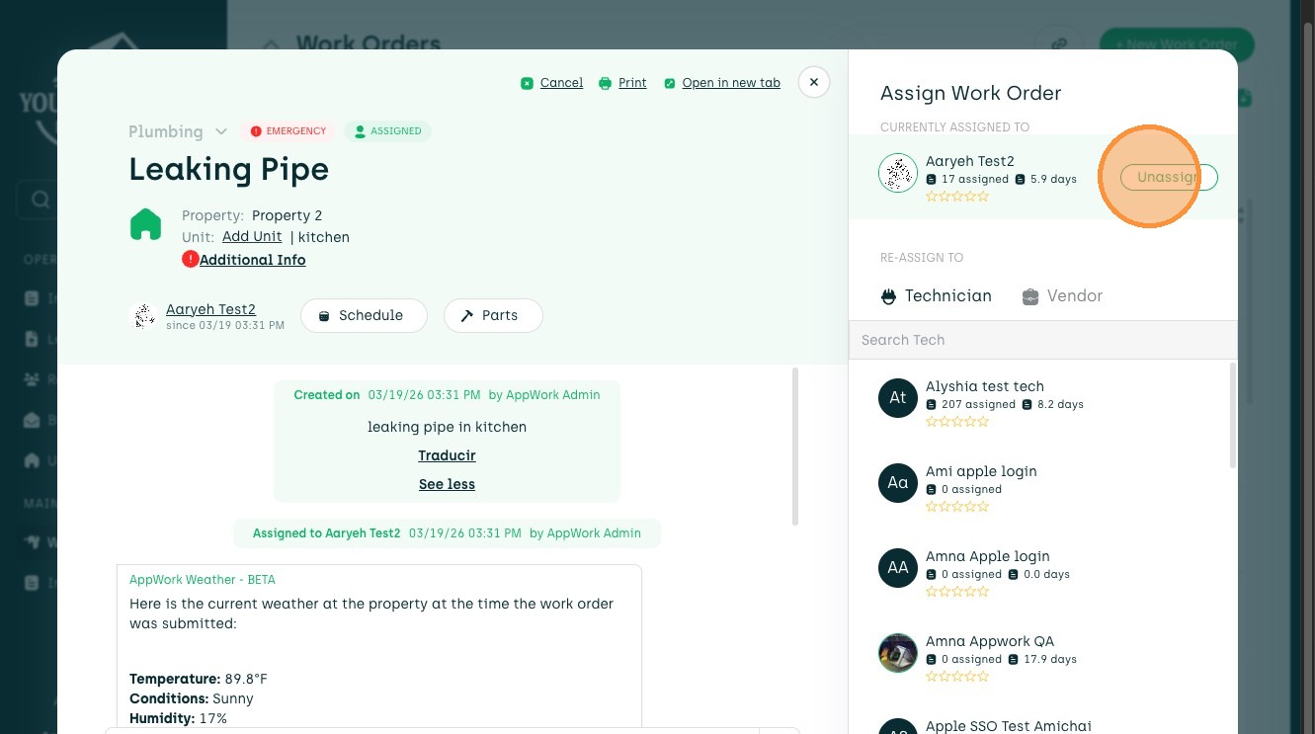Click the green house property icon
Viewport: 1315px width, 734px height.
pos(145,224)
